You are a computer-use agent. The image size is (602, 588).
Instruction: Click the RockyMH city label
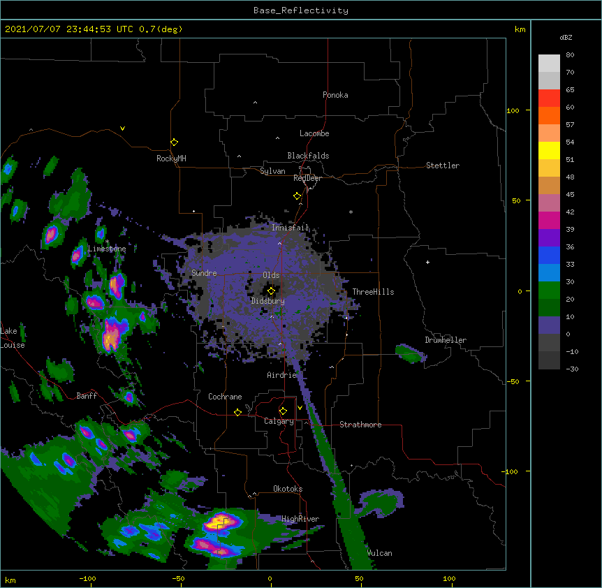pyautogui.click(x=171, y=159)
